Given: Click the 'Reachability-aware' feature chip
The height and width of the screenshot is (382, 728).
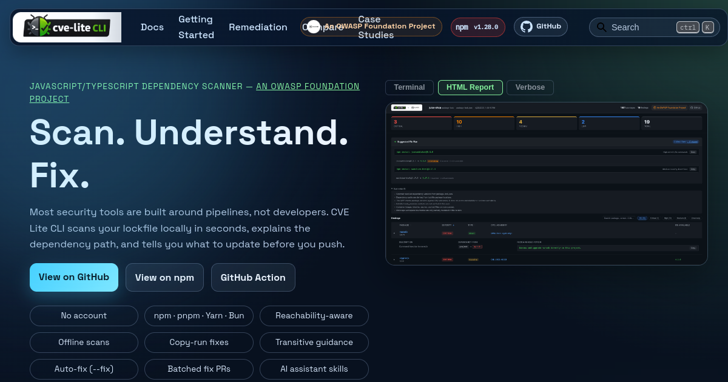Looking at the screenshot, I should coord(314,316).
